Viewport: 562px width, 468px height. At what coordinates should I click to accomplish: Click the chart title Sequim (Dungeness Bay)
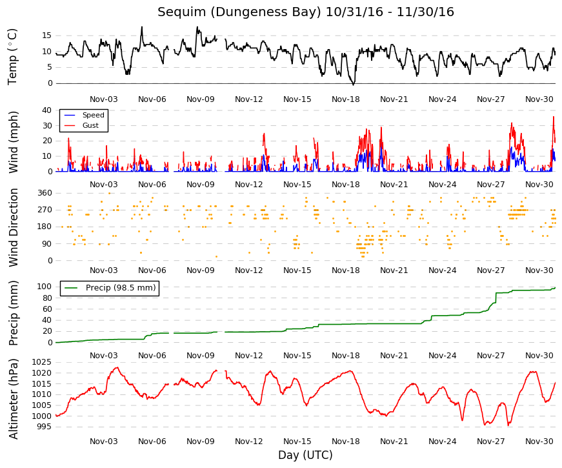[x=239, y=12]
